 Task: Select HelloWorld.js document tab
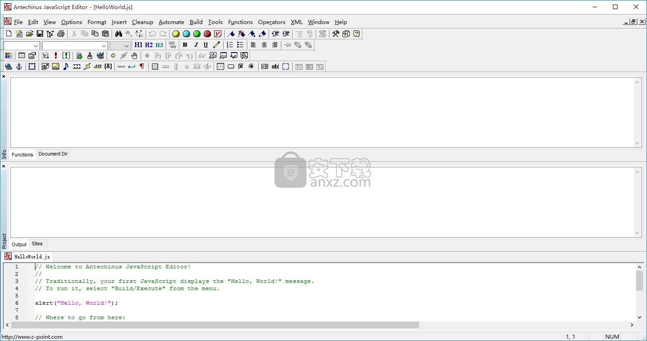coord(28,256)
